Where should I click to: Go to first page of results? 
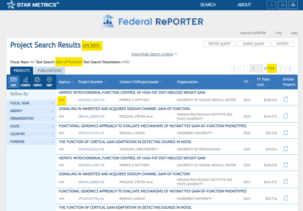(234, 69)
